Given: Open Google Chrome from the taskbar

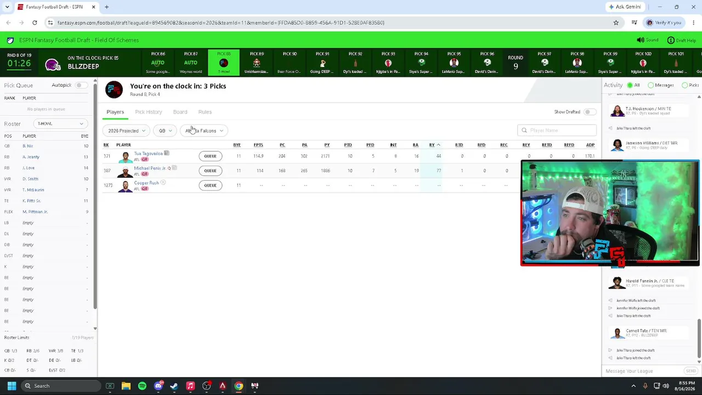Looking at the screenshot, I should pyautogui.click(x=239, y=386).
